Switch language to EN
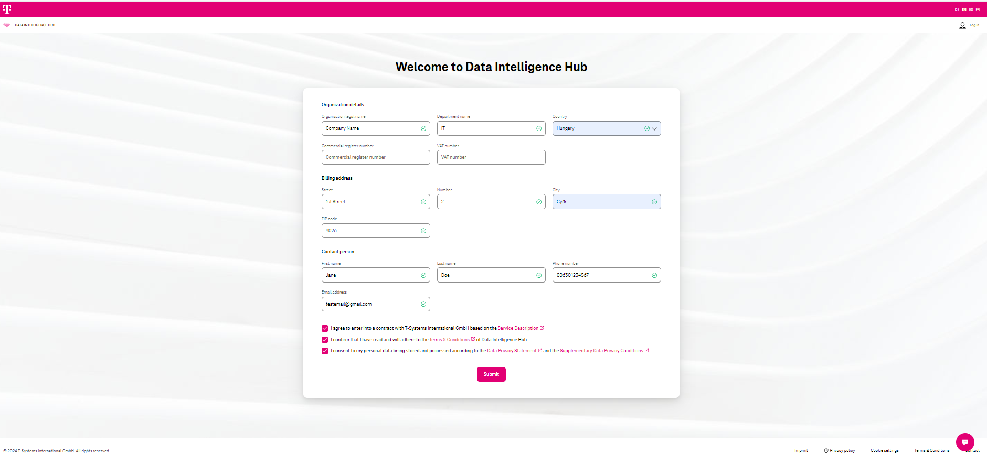Image resolution: width=987 pixels, height=455 pixels. (x=964, y=9)
